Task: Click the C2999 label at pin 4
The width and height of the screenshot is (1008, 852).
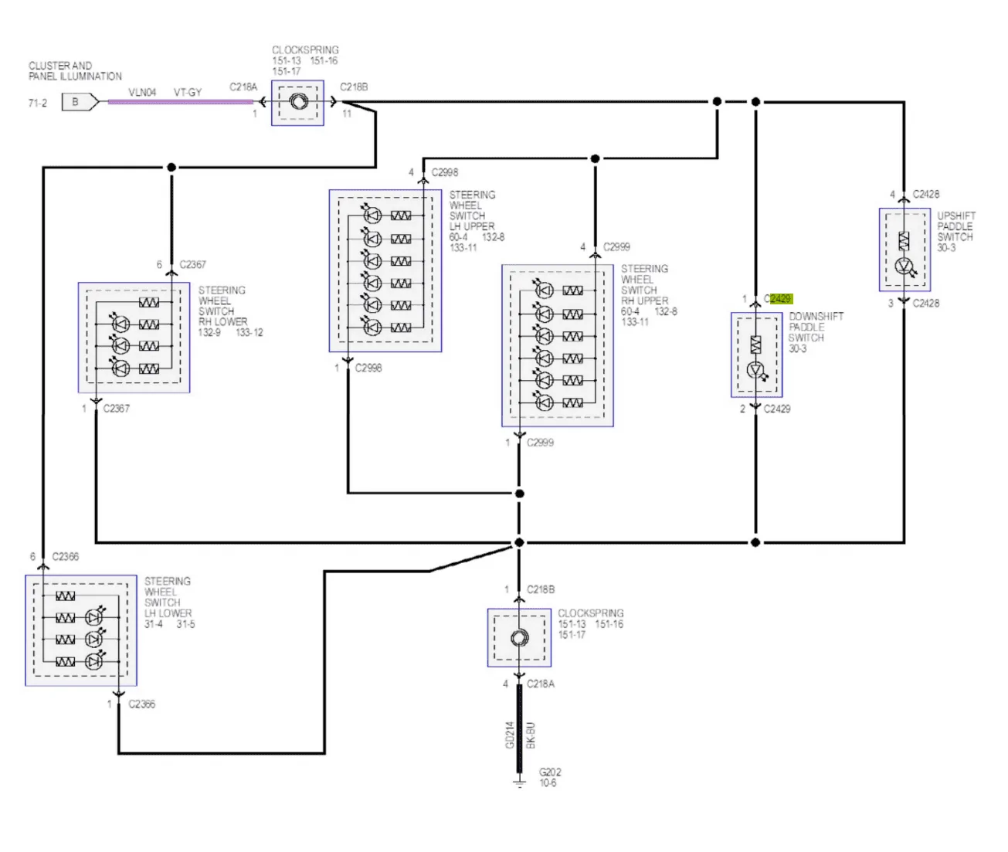Action: coord(616,247)
